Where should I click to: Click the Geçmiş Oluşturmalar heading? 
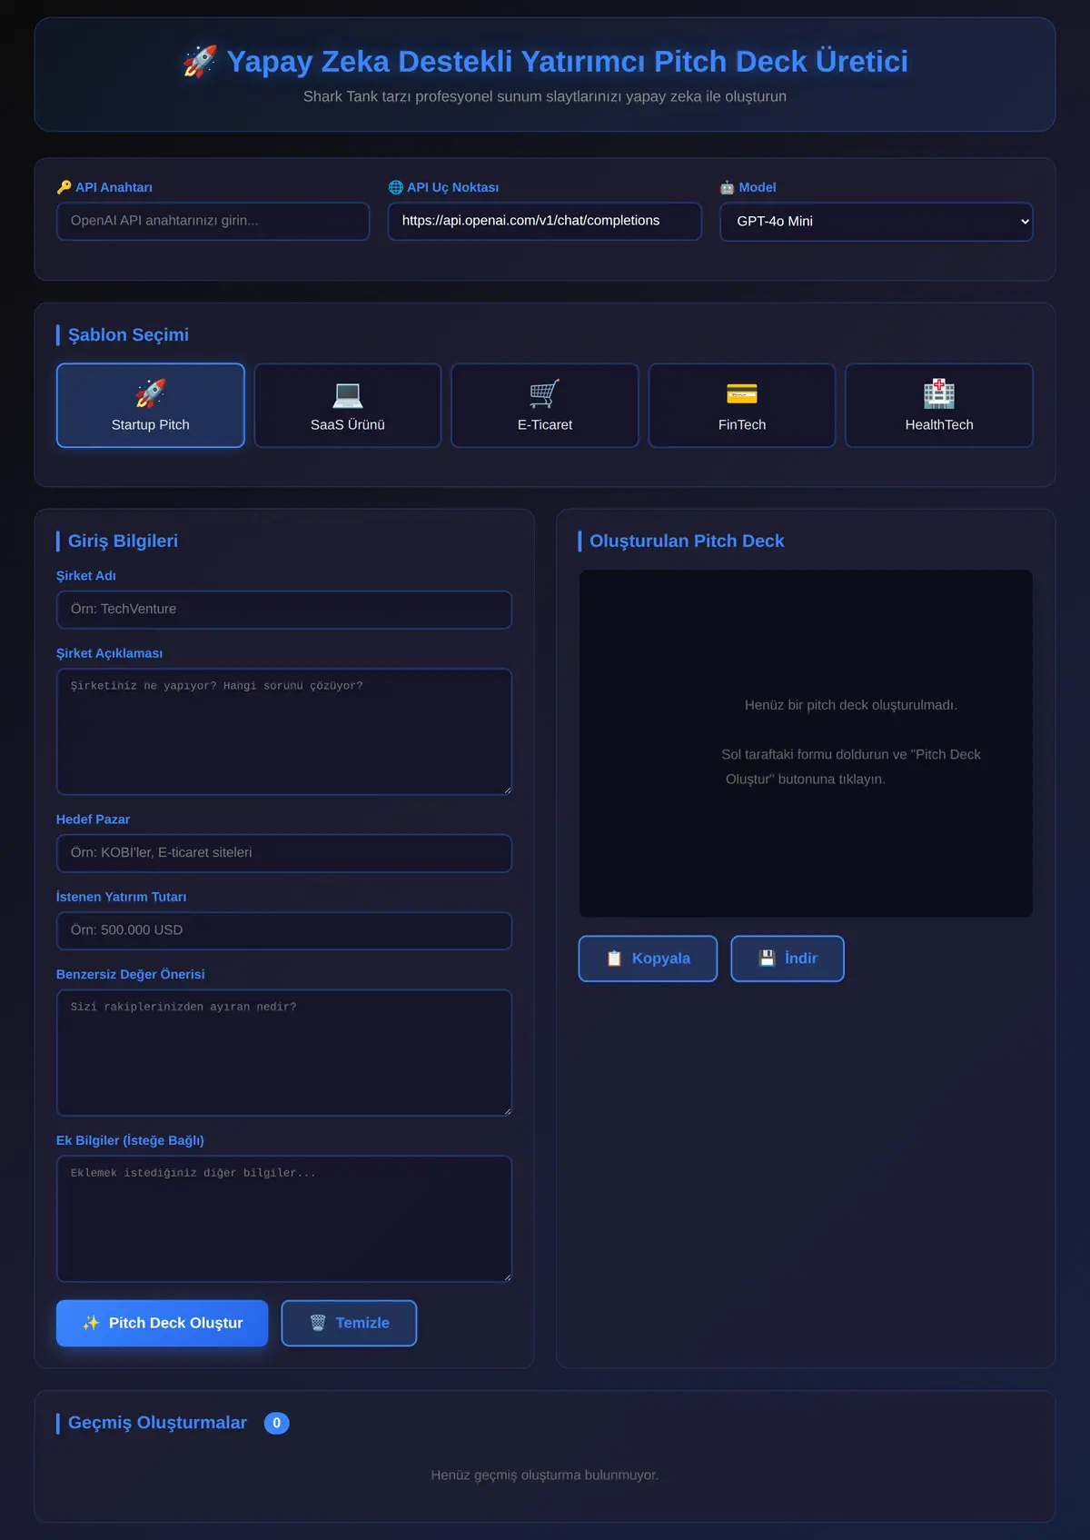(x=157, y=1423)
